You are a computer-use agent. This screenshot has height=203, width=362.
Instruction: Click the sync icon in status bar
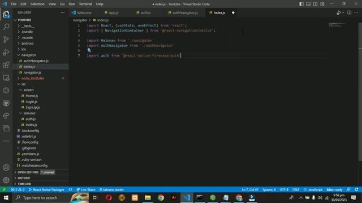coord(70,189)
